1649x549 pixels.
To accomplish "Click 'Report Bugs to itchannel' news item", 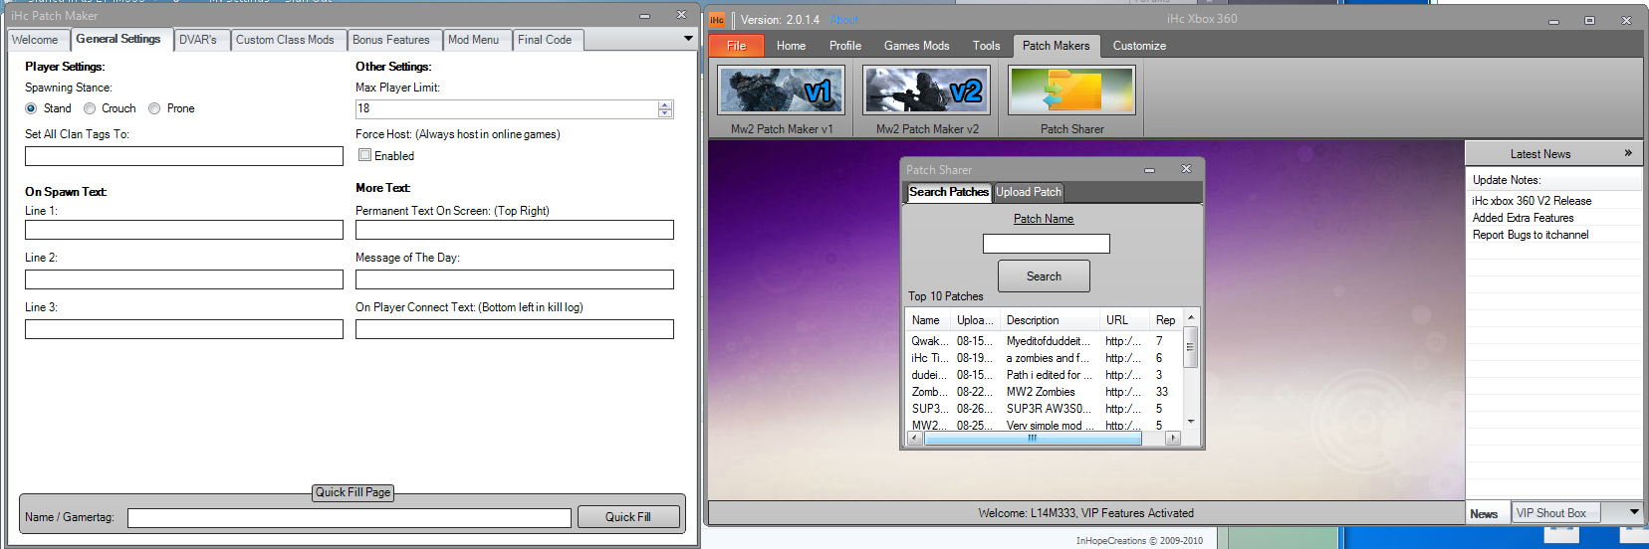I will click(1531, 235).
